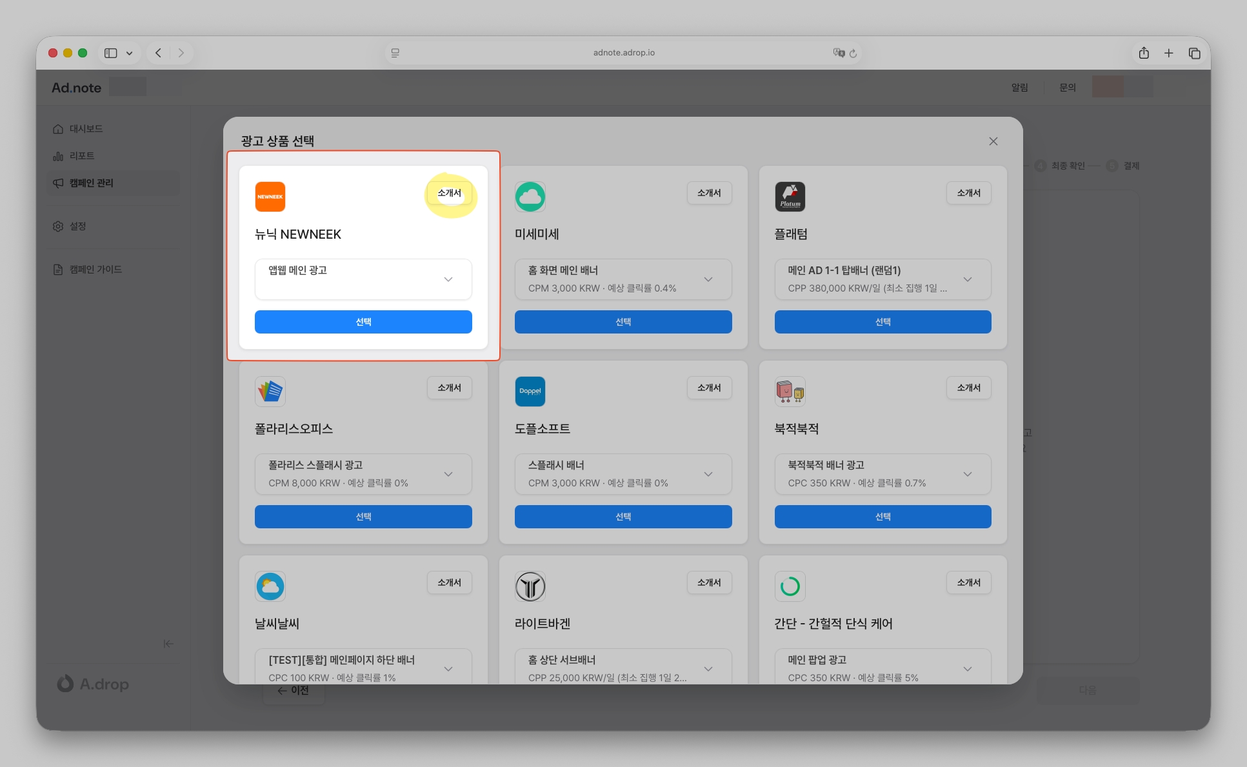Click the 간단 green circle icon

point(790,586)
